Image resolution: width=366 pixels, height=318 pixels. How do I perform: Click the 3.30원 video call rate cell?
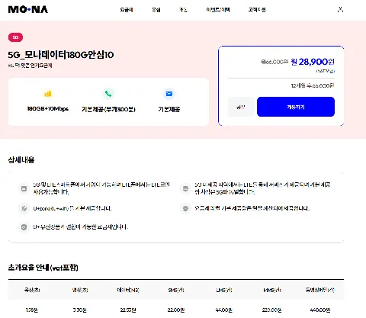pyautogui.click(x=80, y=310)
